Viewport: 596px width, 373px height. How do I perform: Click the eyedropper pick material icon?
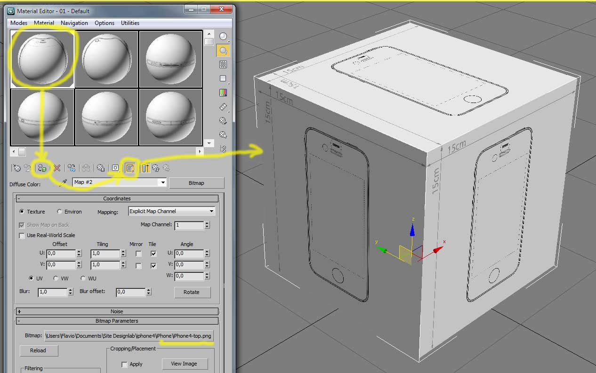click(x=64, y=183)
